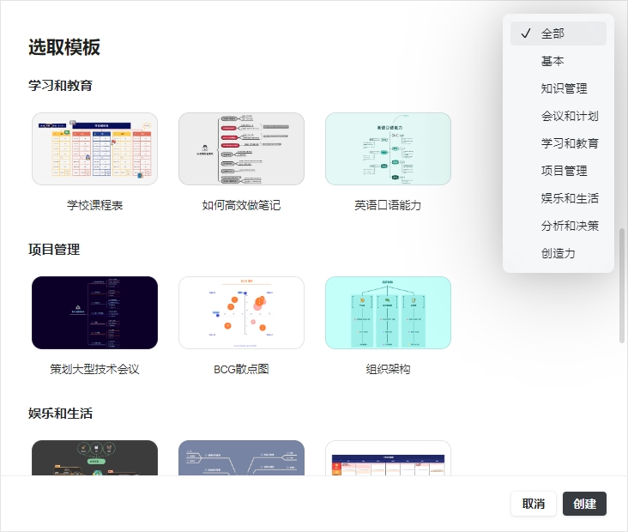Viewport: 628px width, 532px height.
Task: Choose 项目管理 in the dropdown menu
Action: pyautogui.click(x=558, y=171)
